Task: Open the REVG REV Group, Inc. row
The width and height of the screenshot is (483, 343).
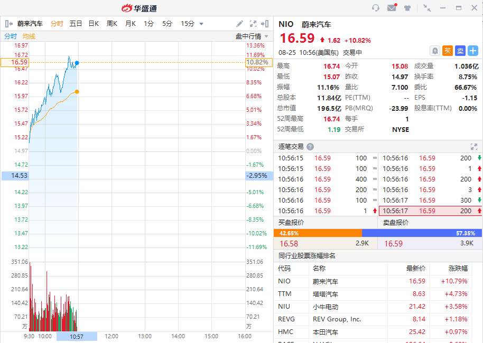Action: 373,319
